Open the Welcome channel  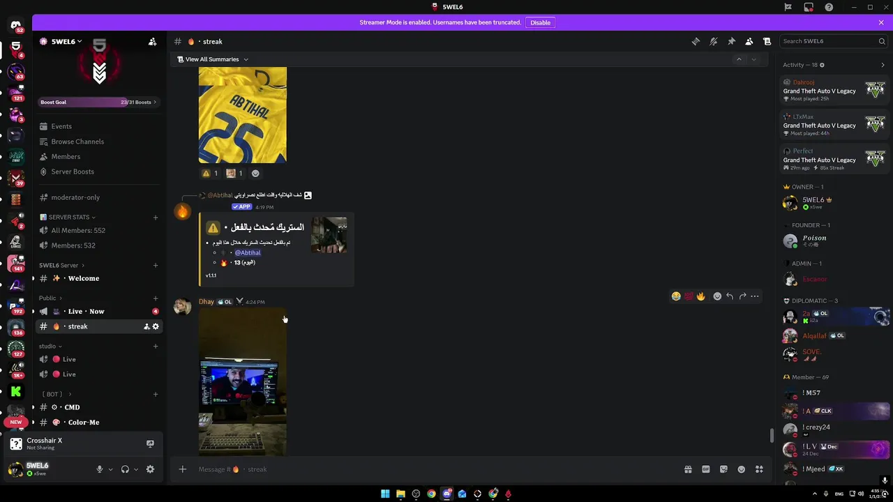click(100, 278)
